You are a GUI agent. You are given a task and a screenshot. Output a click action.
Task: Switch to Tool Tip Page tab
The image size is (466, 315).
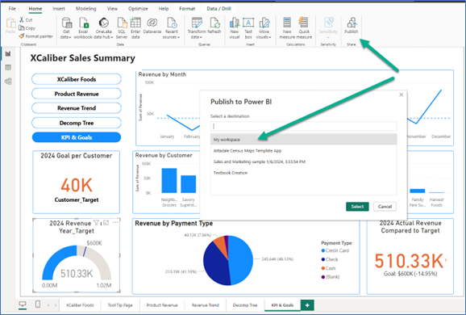coord(120,305)
